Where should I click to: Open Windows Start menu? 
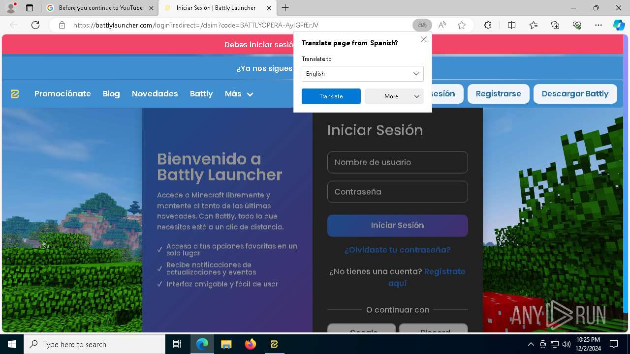pos(12,344)
